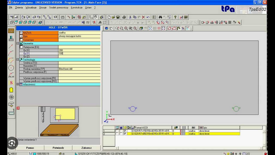Click the binoculars Find icon
Image resolution: width=275 pixels, height=155 pixels.
(160, 17)
